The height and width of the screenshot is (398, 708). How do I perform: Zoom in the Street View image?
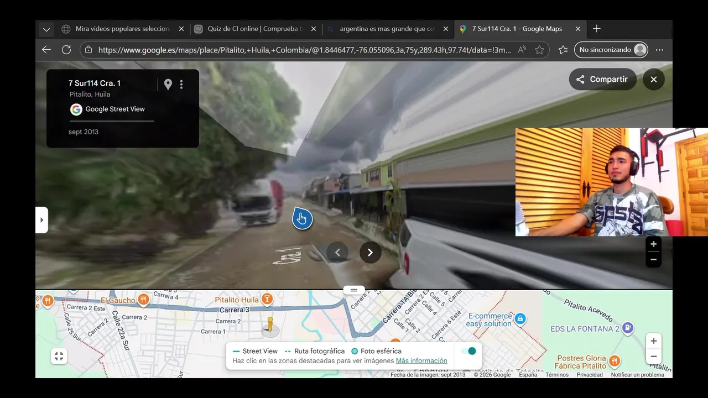[x=653, y=244]
